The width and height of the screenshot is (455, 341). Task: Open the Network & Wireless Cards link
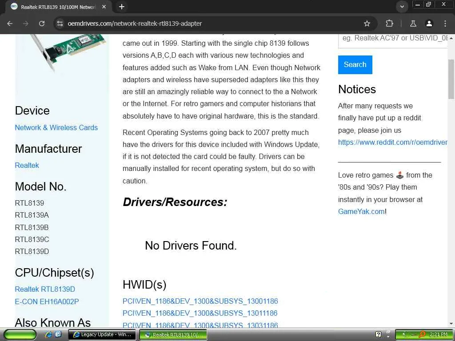56,127
